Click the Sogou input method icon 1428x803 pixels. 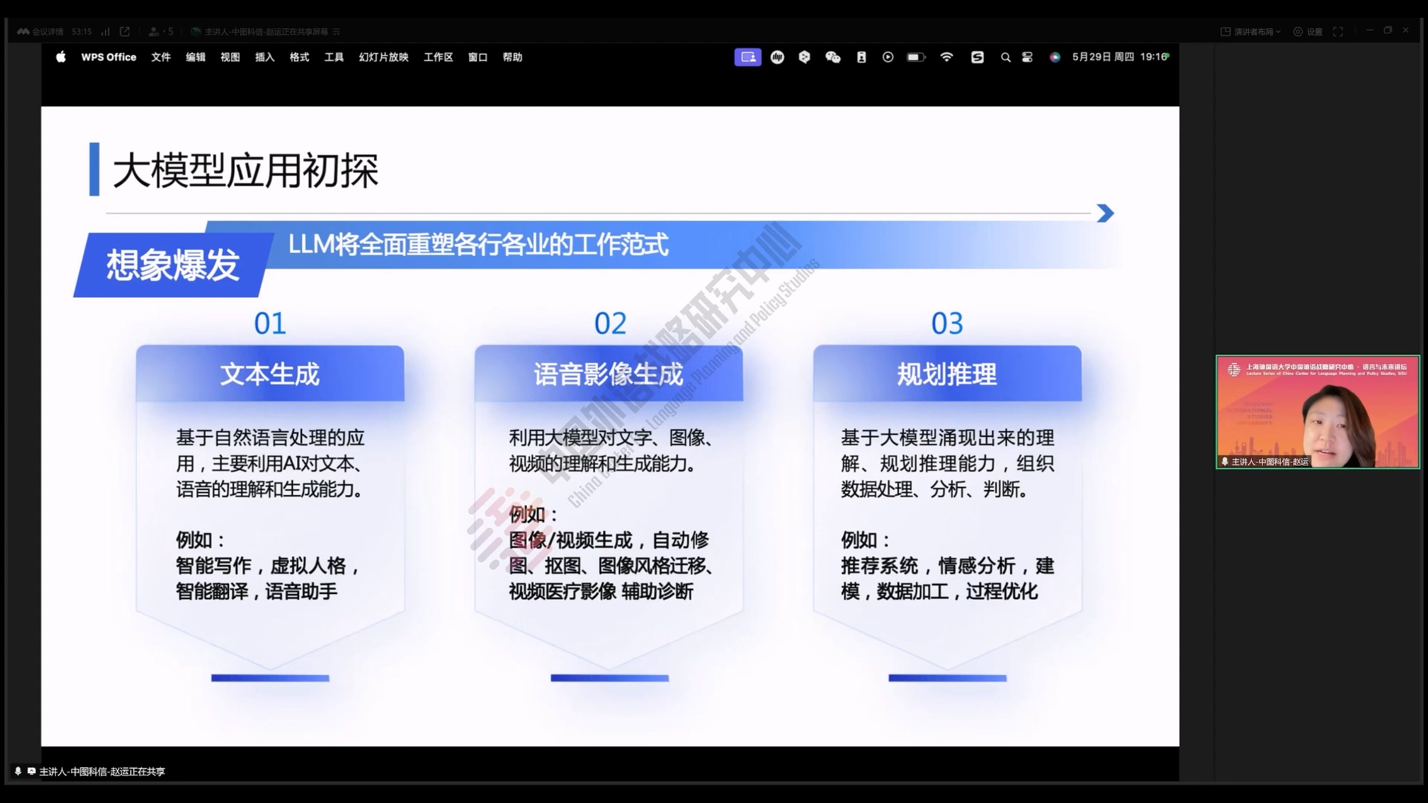[x=977, y=57]
